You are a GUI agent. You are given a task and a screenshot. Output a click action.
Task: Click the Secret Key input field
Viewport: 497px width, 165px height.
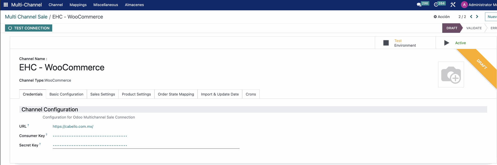146,145
